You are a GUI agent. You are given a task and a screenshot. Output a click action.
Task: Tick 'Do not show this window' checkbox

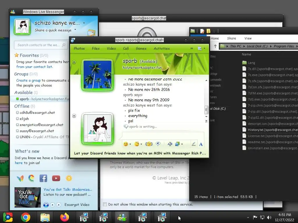tap(105, 204)
